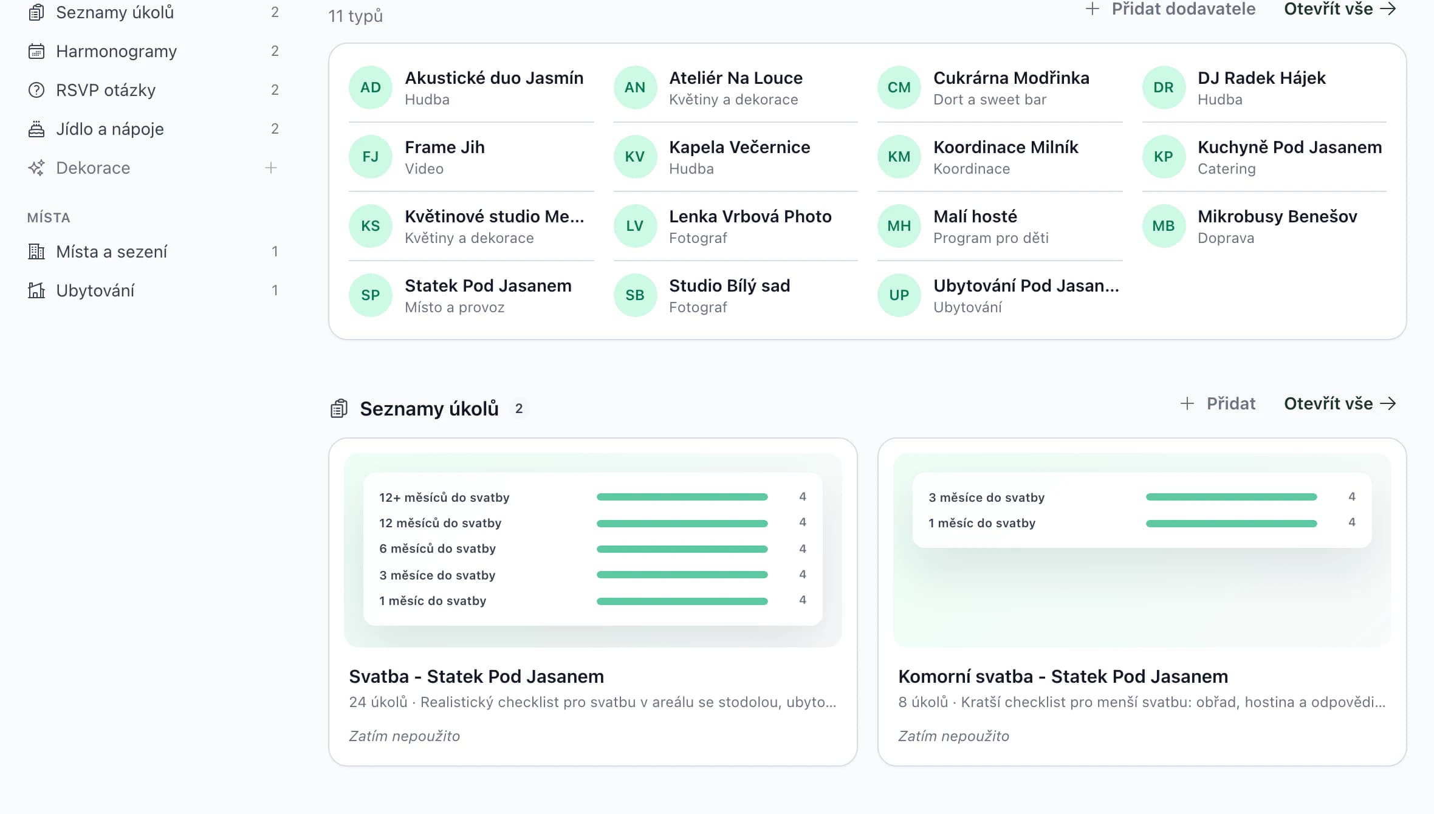Open Svatba - Statek Pod Jasanem card
The height and width of the screenshot is (814, 1434).
(x=593, y=602)
